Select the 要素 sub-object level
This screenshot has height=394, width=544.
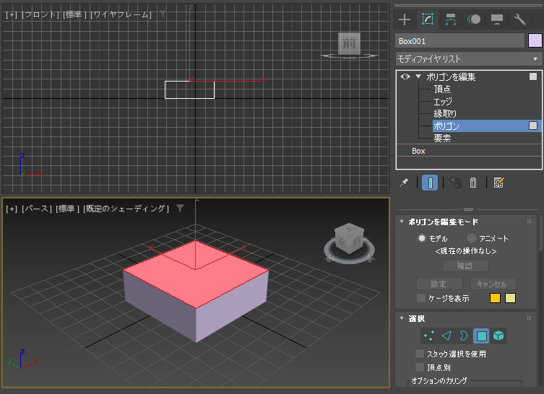[442, 139]
